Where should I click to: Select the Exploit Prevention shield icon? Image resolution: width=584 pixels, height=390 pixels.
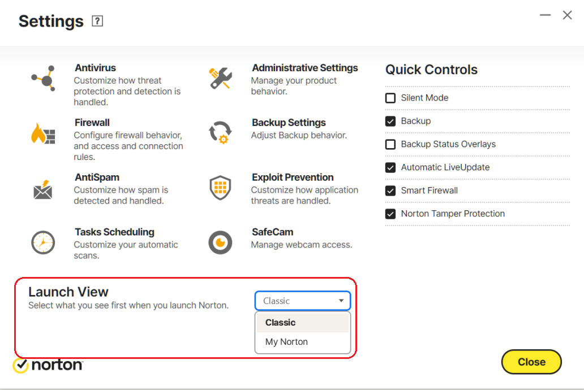click(x=221, y=188)
